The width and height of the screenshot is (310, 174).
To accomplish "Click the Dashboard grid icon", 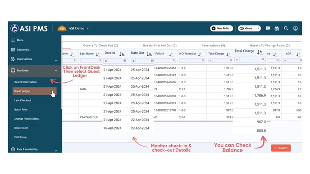I will point(13,49).
